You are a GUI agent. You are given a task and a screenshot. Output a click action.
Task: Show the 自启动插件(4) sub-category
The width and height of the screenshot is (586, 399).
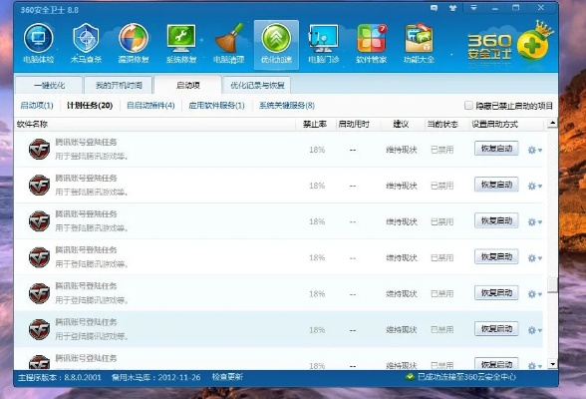click(x=150, y=106)
